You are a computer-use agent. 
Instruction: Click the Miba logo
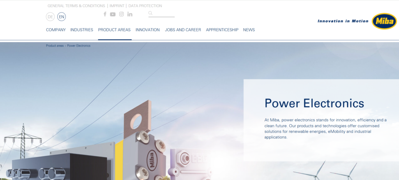384,21
